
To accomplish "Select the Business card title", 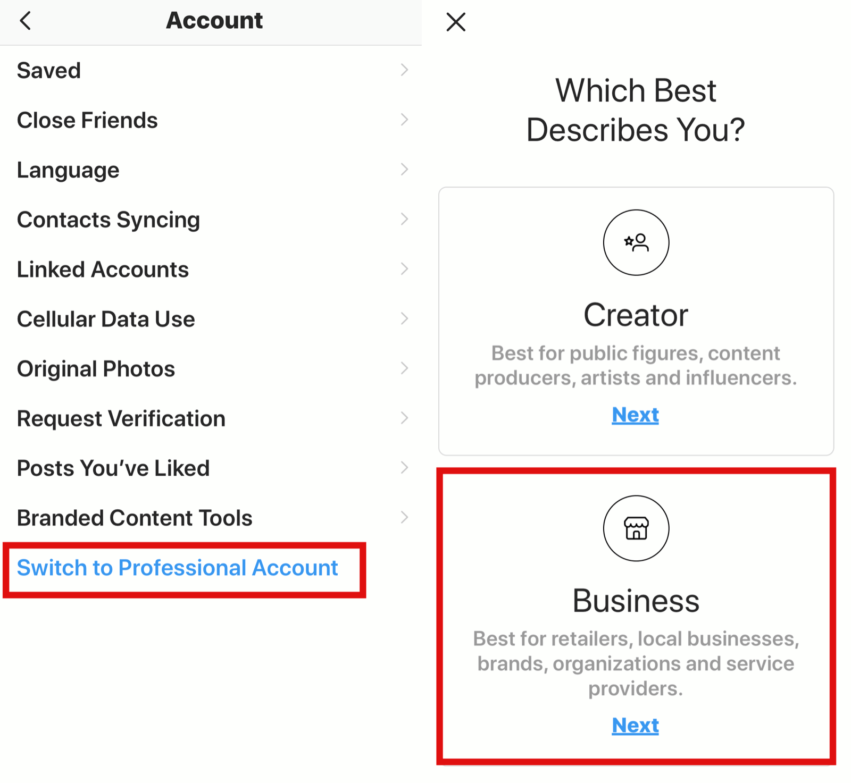I will [x=636, y=601].
